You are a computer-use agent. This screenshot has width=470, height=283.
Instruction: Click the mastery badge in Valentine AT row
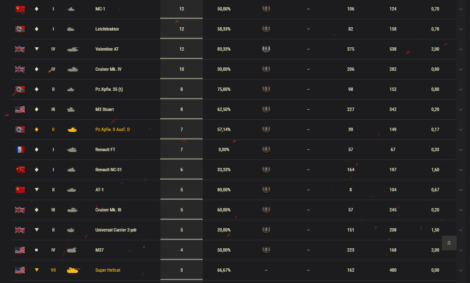point(266,49)
